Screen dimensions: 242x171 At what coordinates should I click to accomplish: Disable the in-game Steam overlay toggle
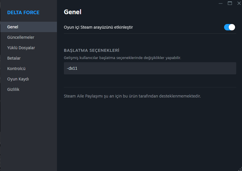pyautogui.click(x=229, y=27)
